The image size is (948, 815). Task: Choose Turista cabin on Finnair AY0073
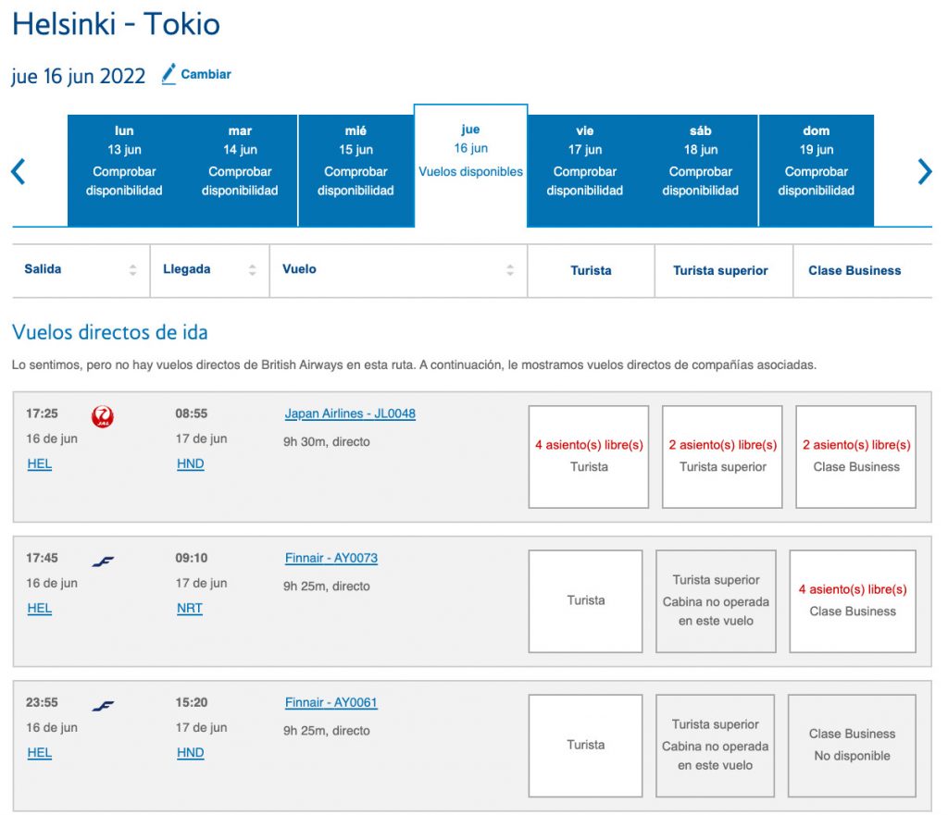pos(586,601)
